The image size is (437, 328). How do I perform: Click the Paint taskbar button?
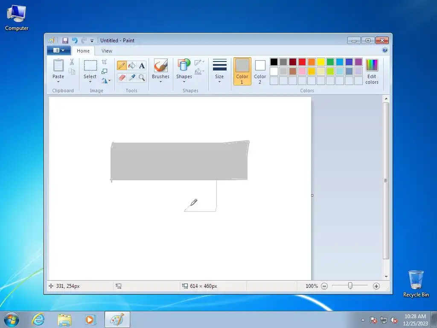pos(117,319)
